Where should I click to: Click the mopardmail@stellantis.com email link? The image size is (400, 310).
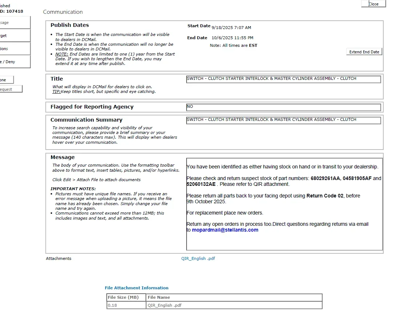tap(225, 230)
